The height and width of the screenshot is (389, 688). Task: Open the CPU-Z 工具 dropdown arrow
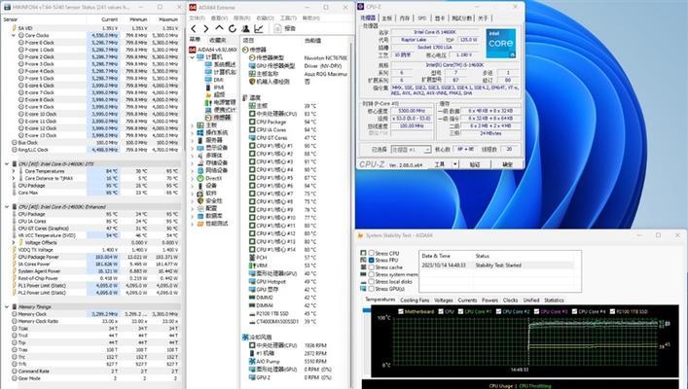[455, 164]
